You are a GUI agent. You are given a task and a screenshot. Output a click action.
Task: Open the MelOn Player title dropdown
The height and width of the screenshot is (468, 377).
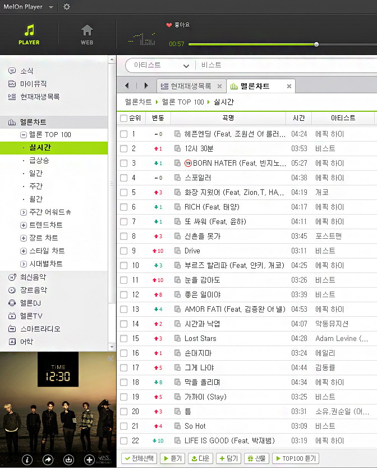point(51,7)
